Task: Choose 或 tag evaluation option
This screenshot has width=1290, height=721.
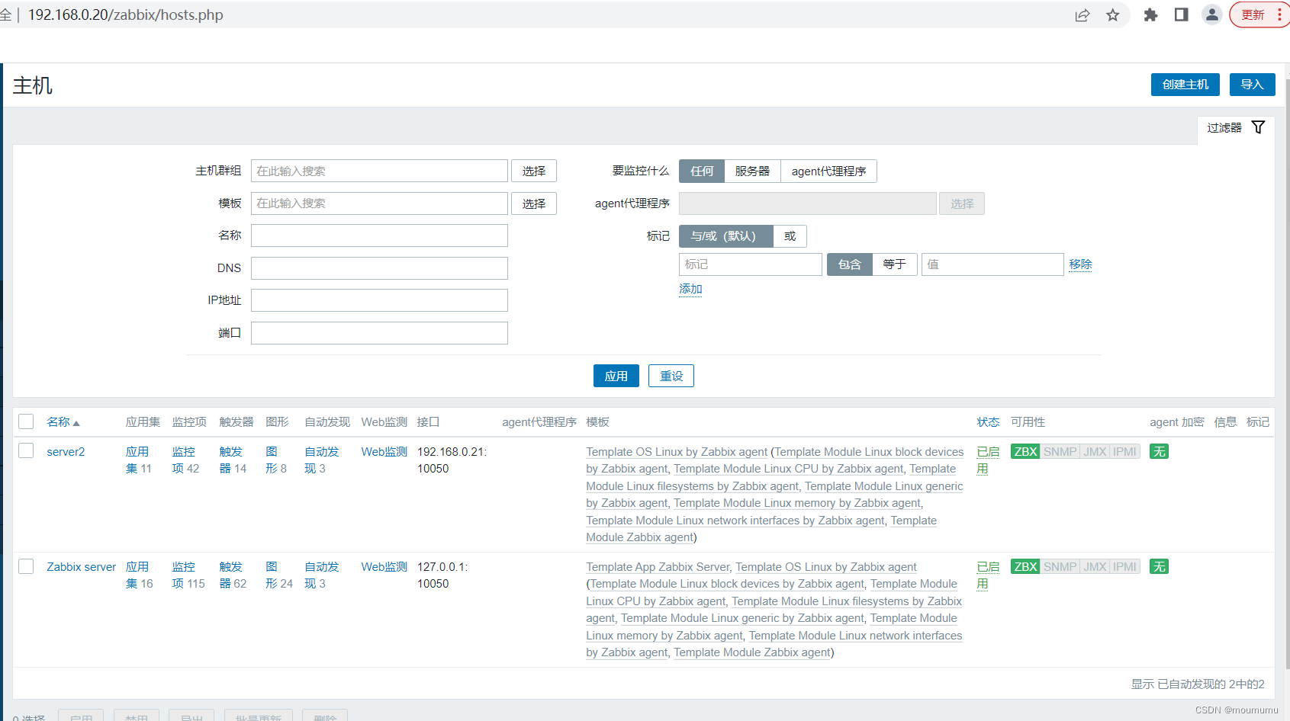Action: 790,236
